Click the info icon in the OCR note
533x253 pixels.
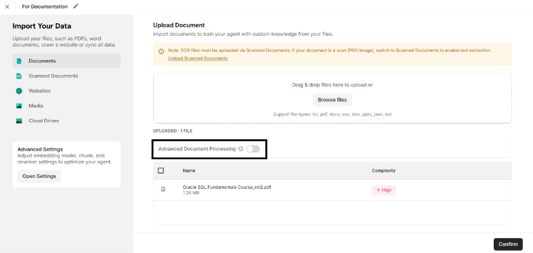coord(161,52)
